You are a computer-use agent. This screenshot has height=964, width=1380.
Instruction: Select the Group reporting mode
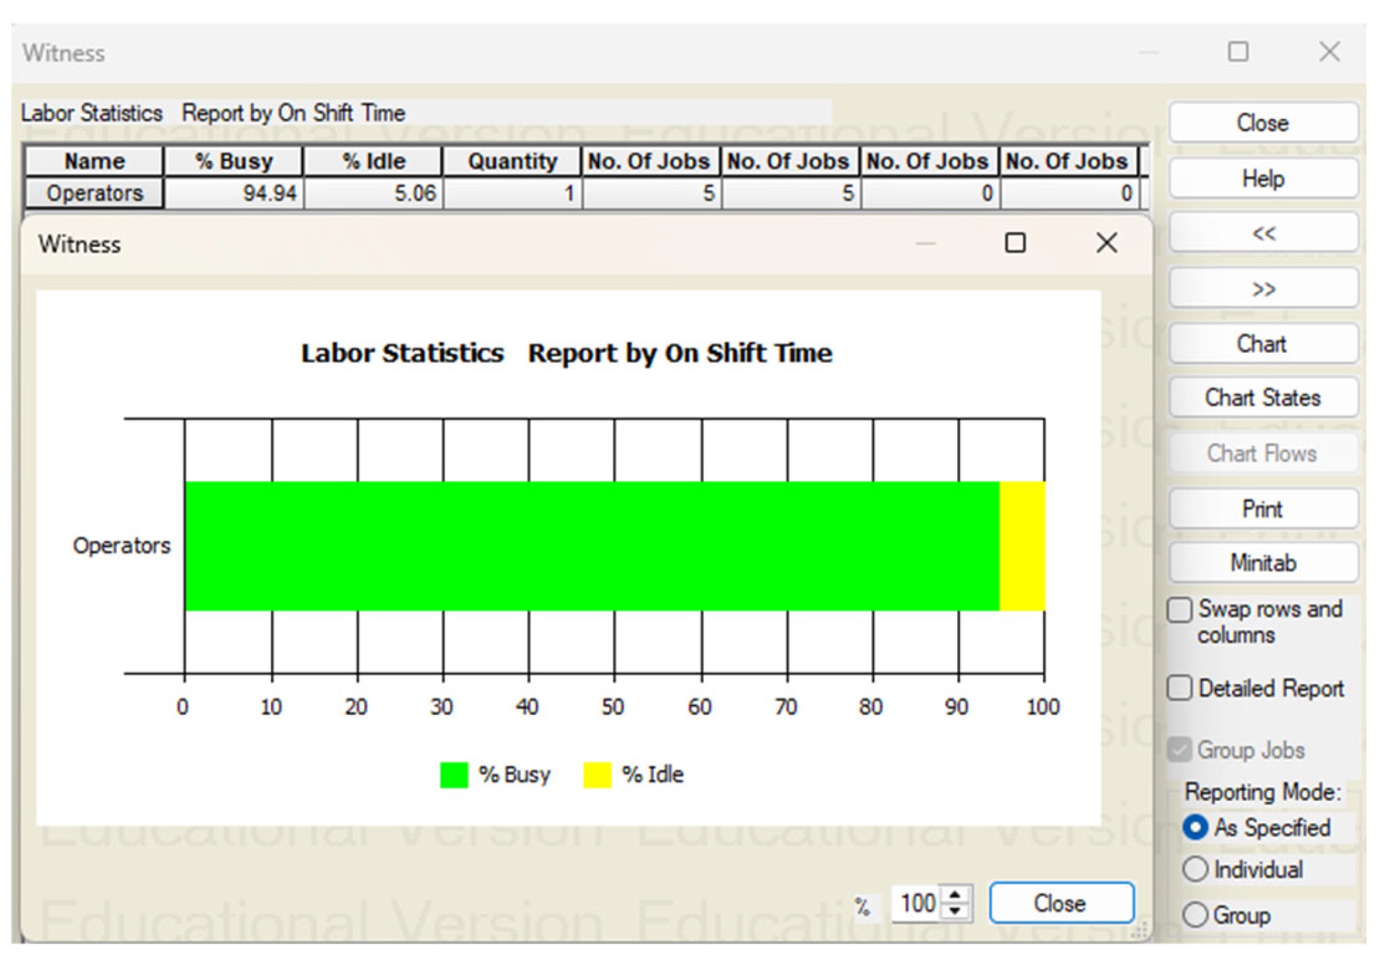1195,915
